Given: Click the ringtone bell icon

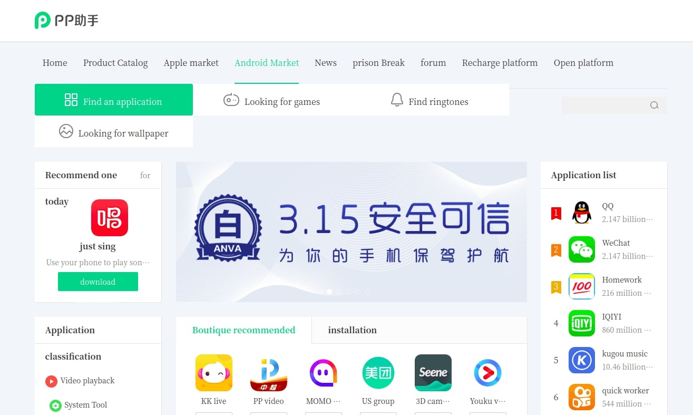Looking at the screenshot, I should (x=397, y=100).
